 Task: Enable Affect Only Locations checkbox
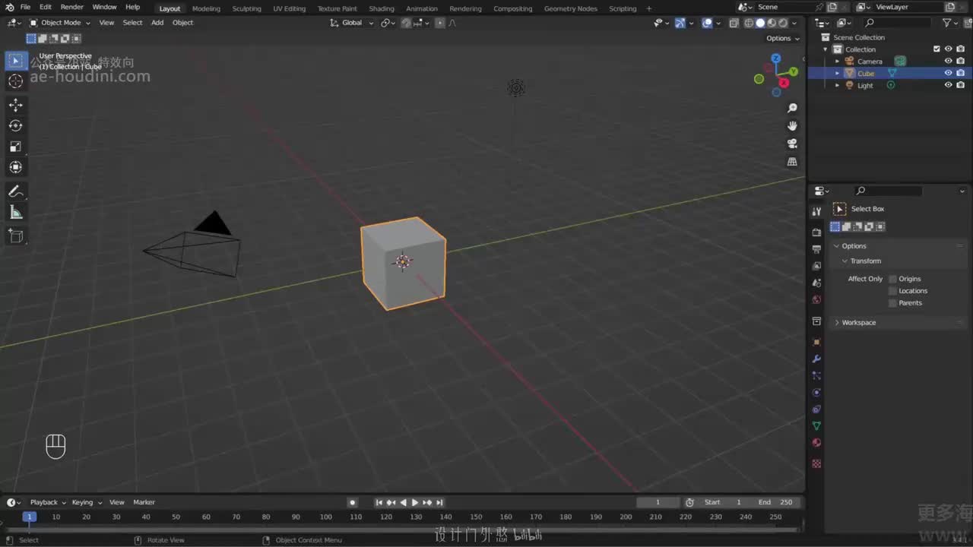point(892,291)
